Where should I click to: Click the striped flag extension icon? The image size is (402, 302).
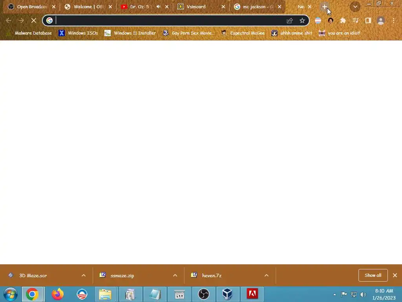(318, 20)
